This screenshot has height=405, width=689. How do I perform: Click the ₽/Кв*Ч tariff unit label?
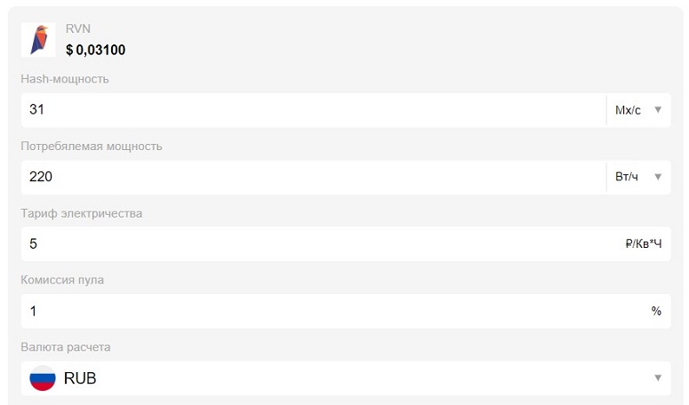tap(644, 243)
